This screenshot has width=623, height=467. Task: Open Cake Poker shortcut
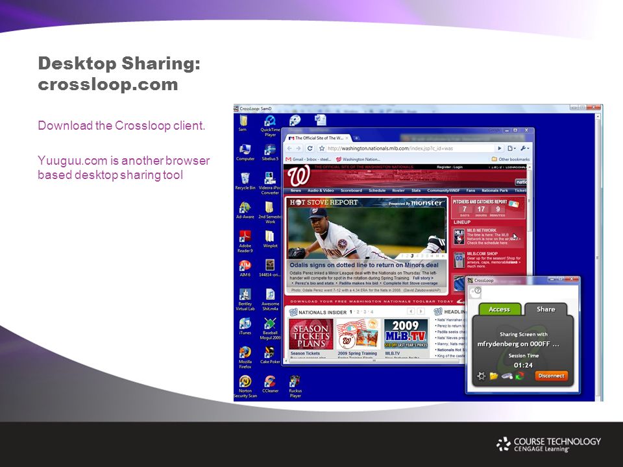point(270,355)
